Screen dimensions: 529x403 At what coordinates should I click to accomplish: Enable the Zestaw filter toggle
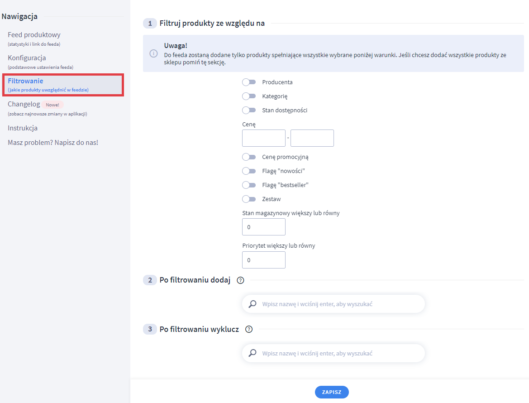249,199
